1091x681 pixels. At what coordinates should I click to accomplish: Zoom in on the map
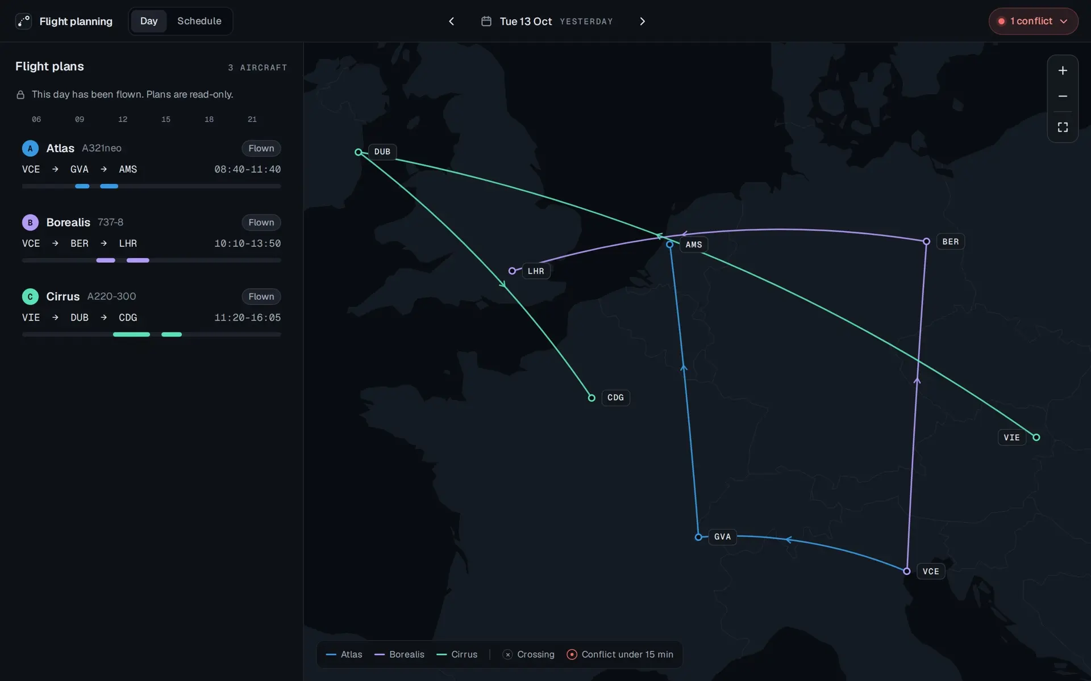click(x=1063, y=70)
